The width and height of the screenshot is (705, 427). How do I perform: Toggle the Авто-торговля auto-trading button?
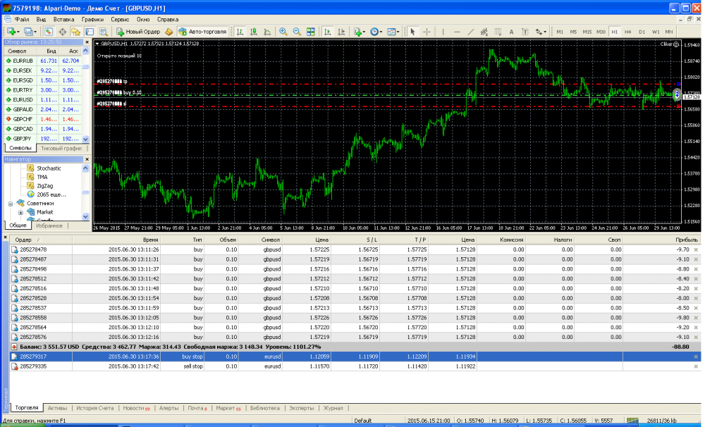(202, 32)
